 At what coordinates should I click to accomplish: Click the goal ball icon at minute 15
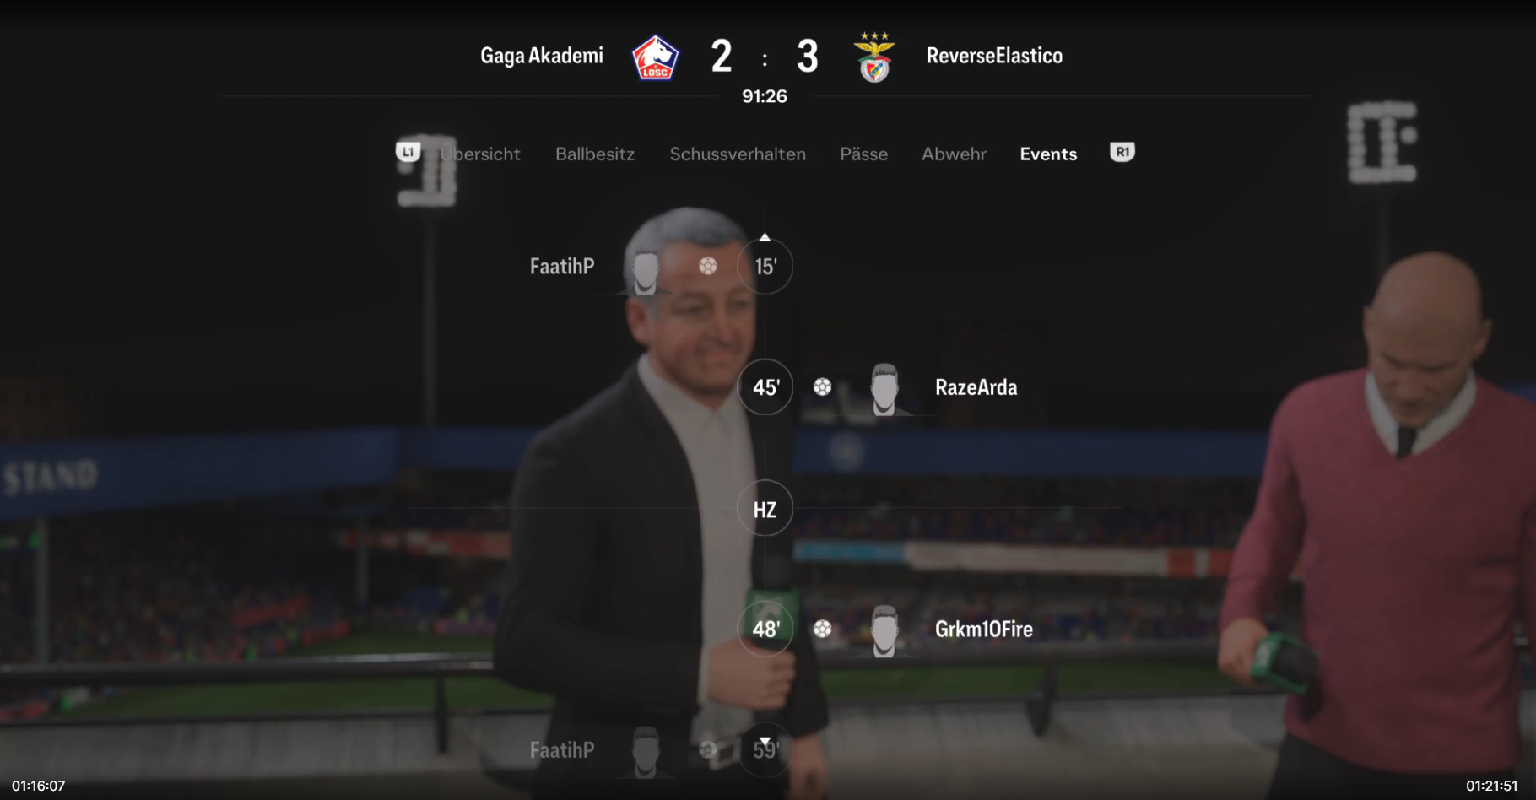point(708,266)
